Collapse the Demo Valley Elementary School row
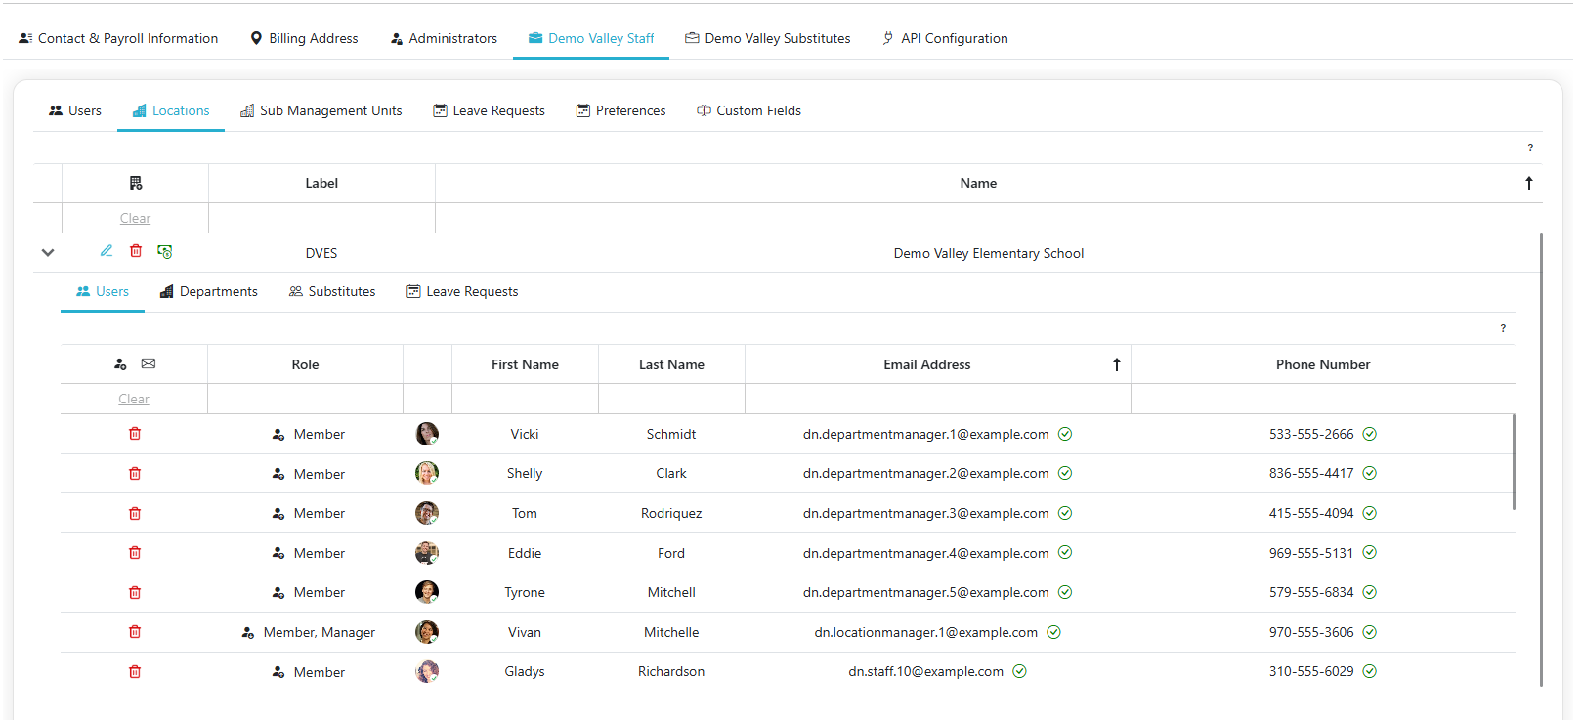 tap(48, 252)
